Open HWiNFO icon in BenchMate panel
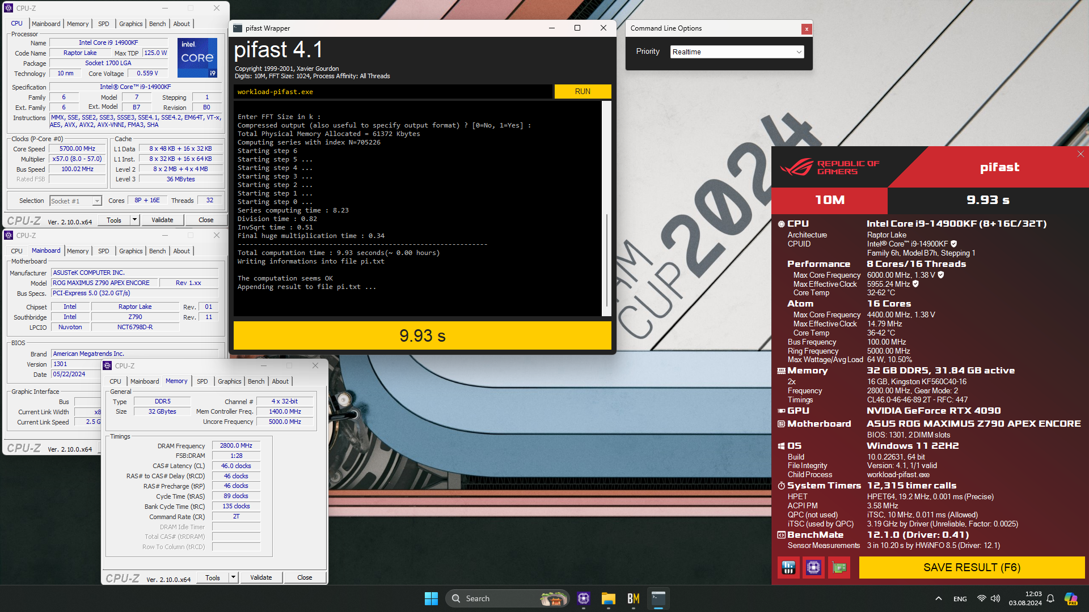This screenshot has height=612, width=1089. pos(788,567)
